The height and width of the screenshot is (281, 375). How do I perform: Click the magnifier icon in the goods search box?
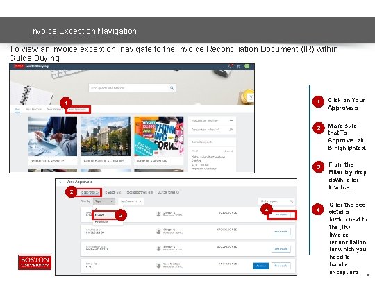pyautogui.click(x=172, y=87)
